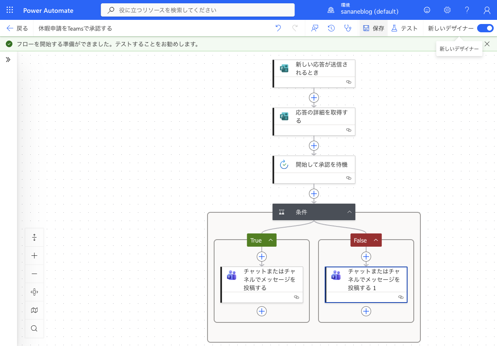The image size is (497, 346).
Task: Insert a step after 応答の詳細を取得する
Action: tap(314, 146)
